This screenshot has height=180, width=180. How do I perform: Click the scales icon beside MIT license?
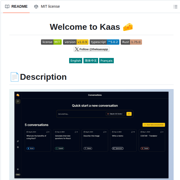click(36, 7)
